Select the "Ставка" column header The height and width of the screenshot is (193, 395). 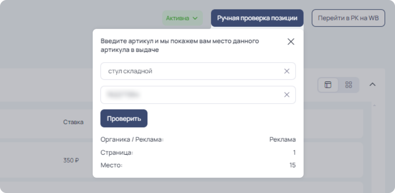[x=73, y=122]
